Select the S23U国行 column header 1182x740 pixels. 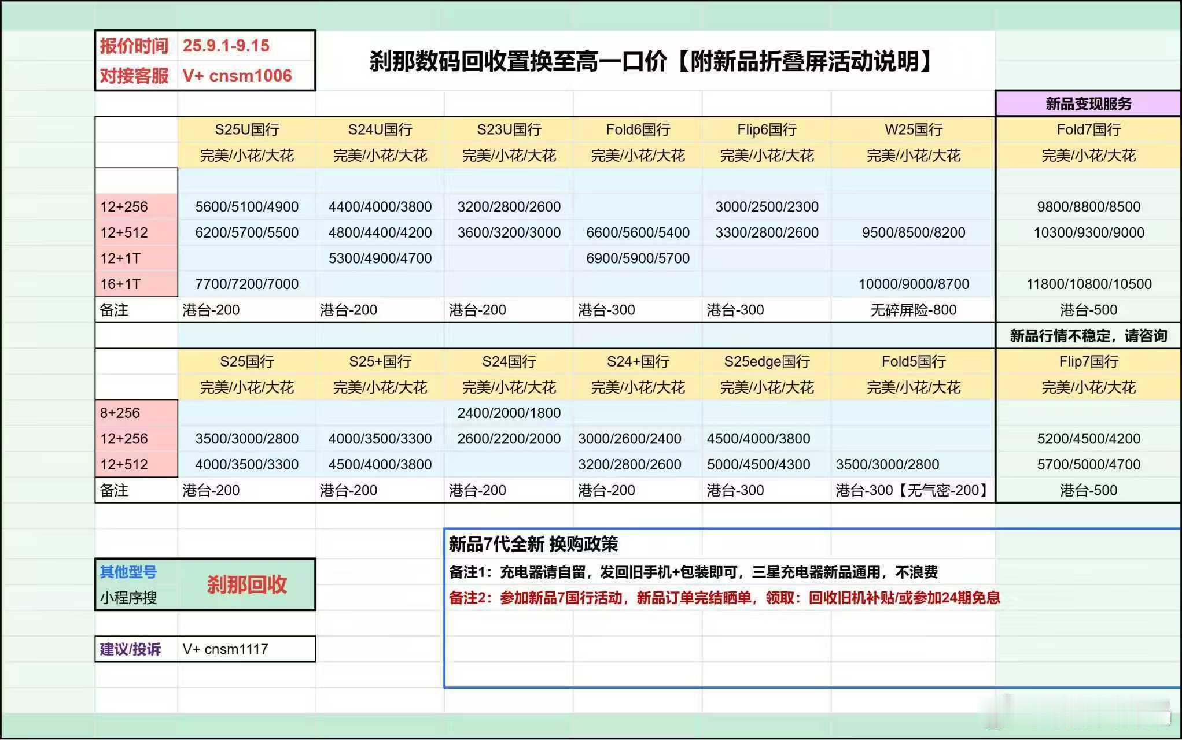tap(509, 129)
